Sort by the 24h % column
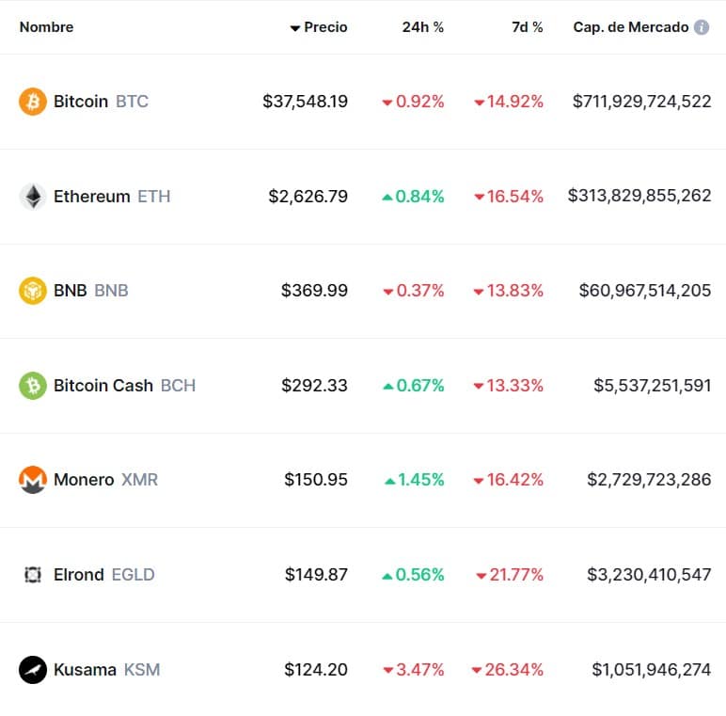Image resolution: width=726 pixels, height=716 pixels. [x=423, y=27]
